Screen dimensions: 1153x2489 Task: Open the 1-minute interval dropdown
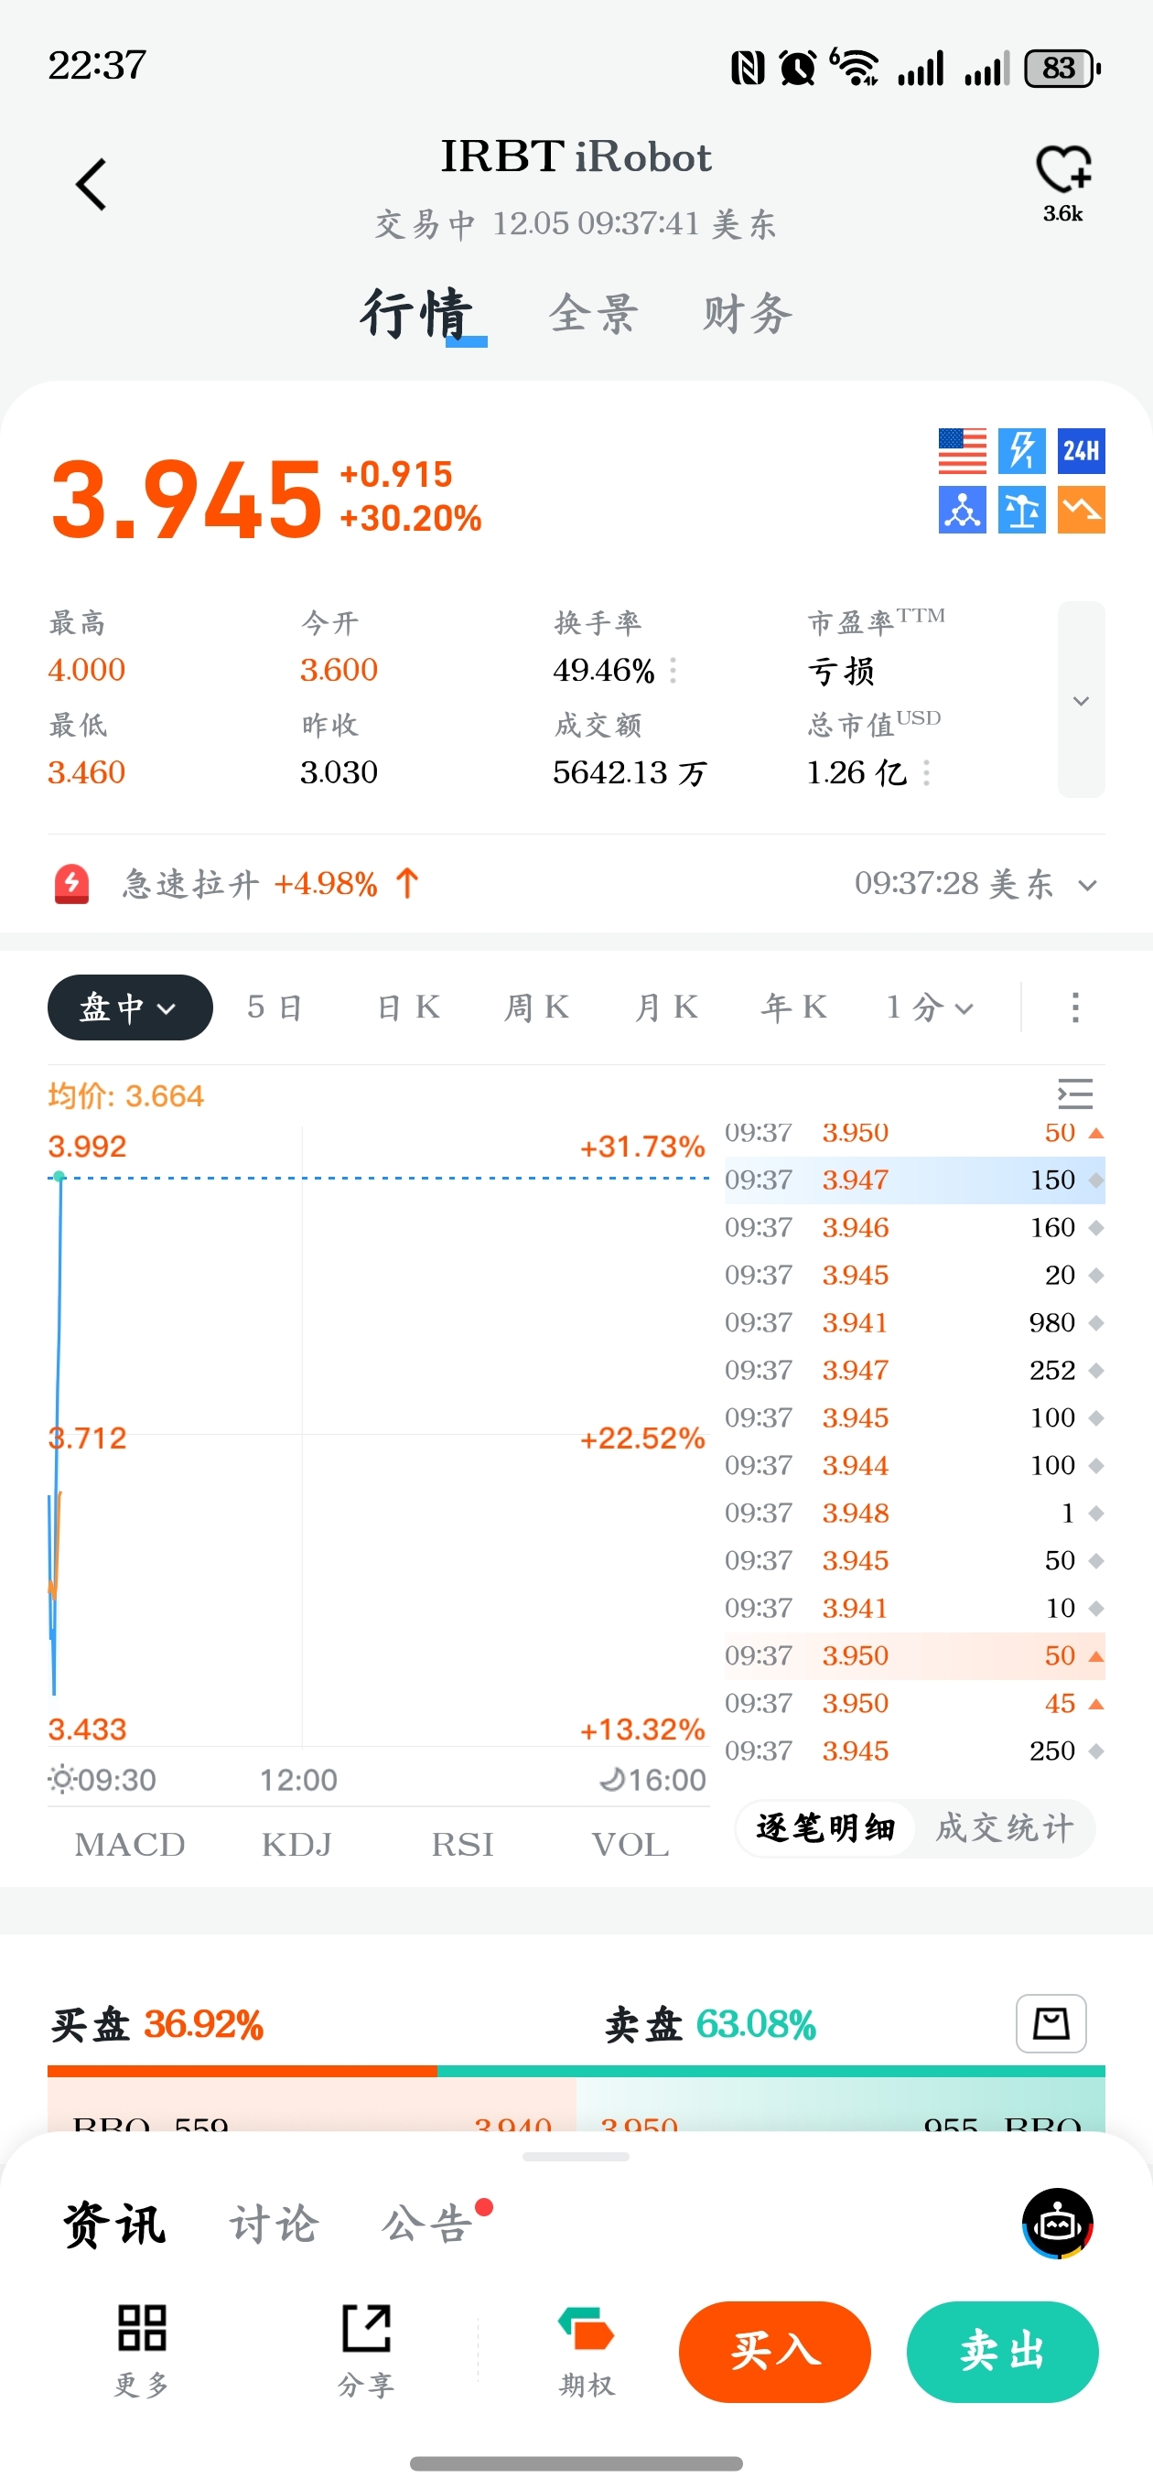point(929,1007)
